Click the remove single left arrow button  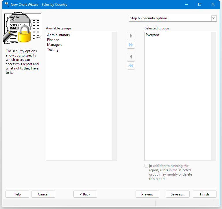[x=131, y=57]
